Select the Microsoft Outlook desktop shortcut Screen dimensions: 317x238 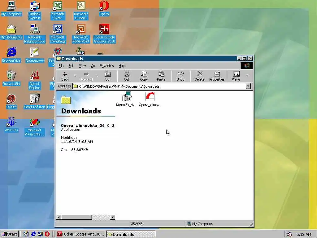pyautogui.click(x=81, y=11)
